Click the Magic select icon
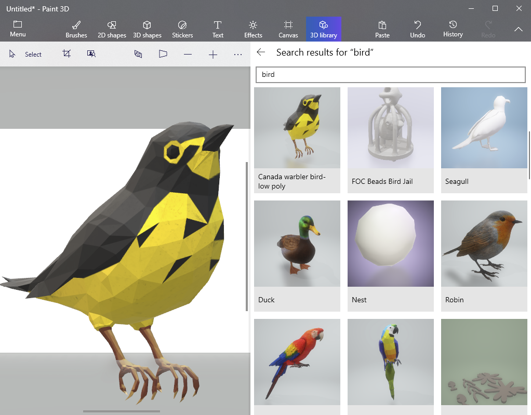531x415 pixels. (91, 54)
